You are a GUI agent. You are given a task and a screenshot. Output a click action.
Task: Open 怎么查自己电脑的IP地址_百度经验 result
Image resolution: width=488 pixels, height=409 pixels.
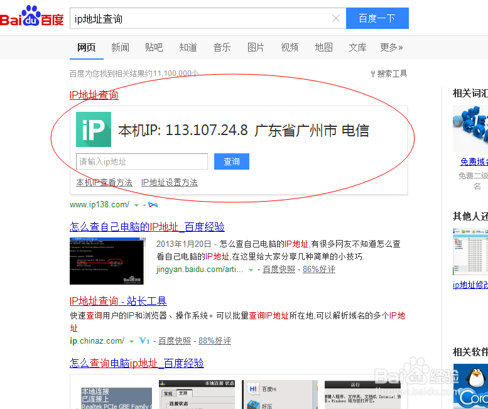[147, 227]
